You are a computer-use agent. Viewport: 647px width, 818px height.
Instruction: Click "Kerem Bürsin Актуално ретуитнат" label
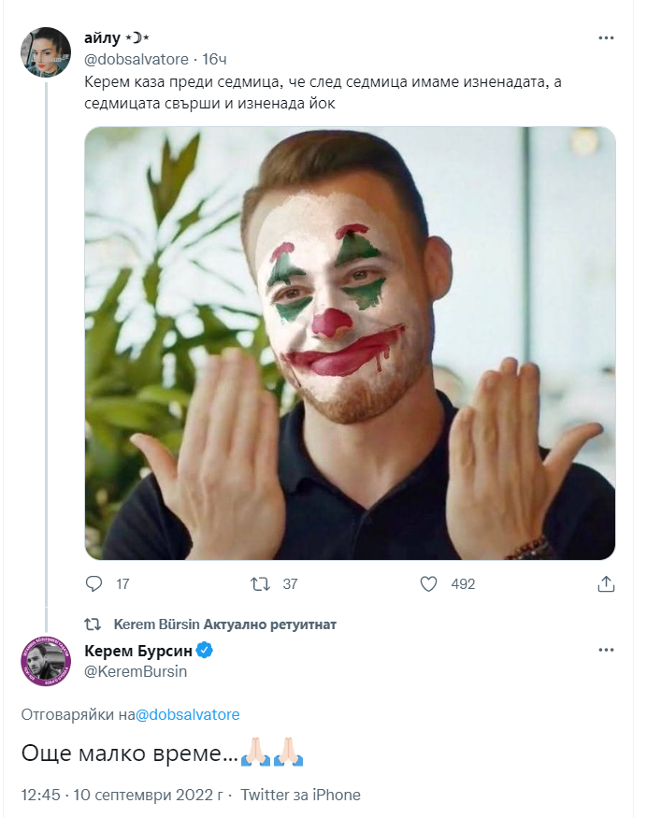(x=224, y=624)
